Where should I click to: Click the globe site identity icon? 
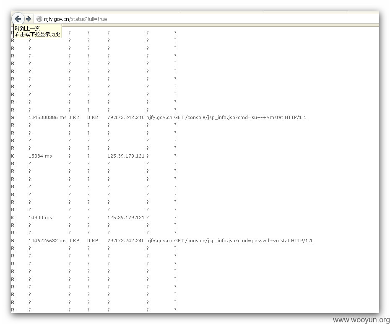[39, 19]
